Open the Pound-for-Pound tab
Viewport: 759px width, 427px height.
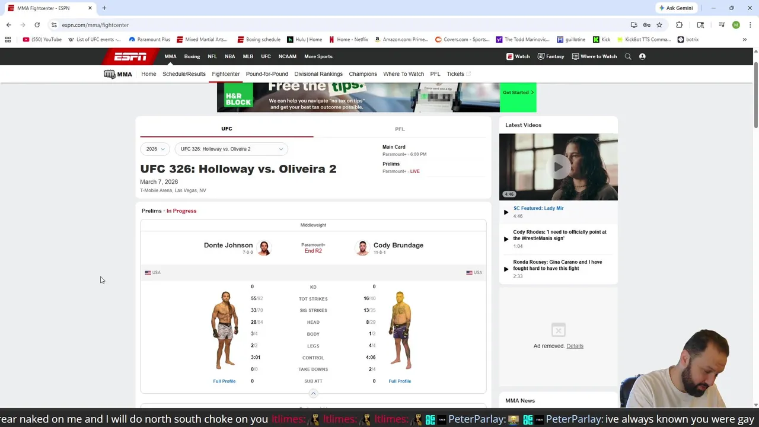[267, 74]
